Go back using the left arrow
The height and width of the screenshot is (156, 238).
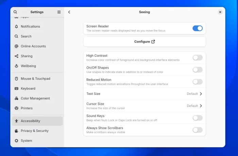coord(69,12)
